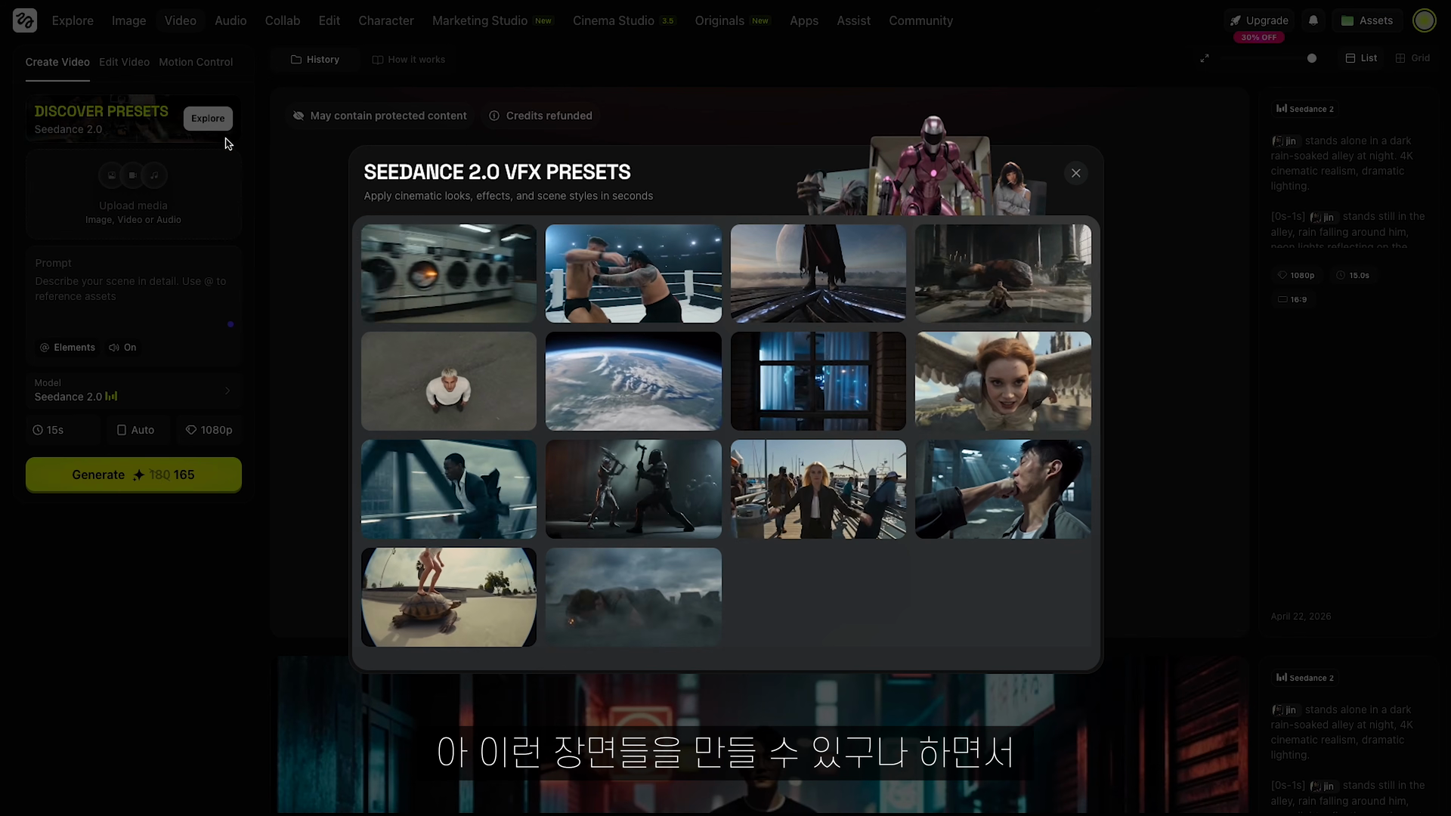This screenshot has height=816, width=1451.
Task: Close the VFX Presets dialog
Action: [x=1076, y=173]
